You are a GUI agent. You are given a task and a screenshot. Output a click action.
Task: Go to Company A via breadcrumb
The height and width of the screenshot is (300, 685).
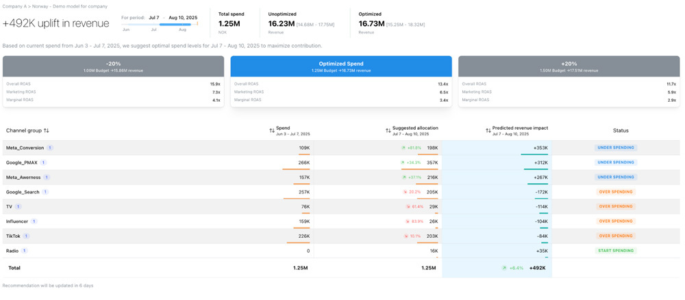(12, 6)
